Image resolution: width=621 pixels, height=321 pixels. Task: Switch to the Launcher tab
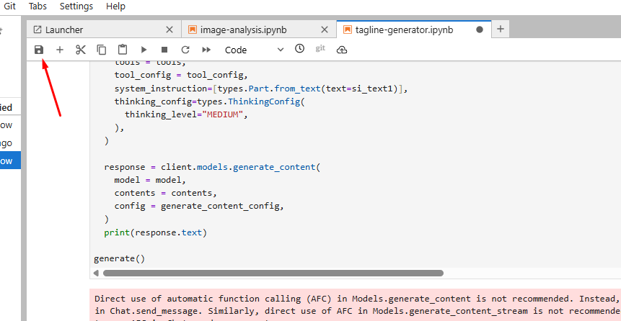pyautogui.click(x=104, y=30)
